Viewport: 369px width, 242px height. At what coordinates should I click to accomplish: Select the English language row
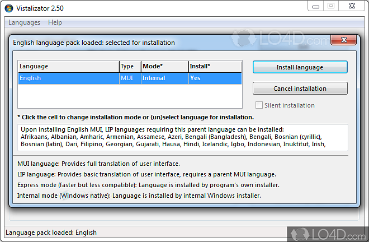[67, 78]
